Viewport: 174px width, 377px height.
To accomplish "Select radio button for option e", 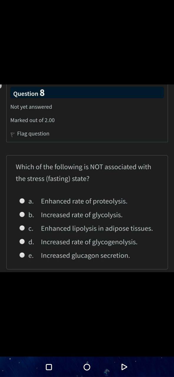I will 22,255.
